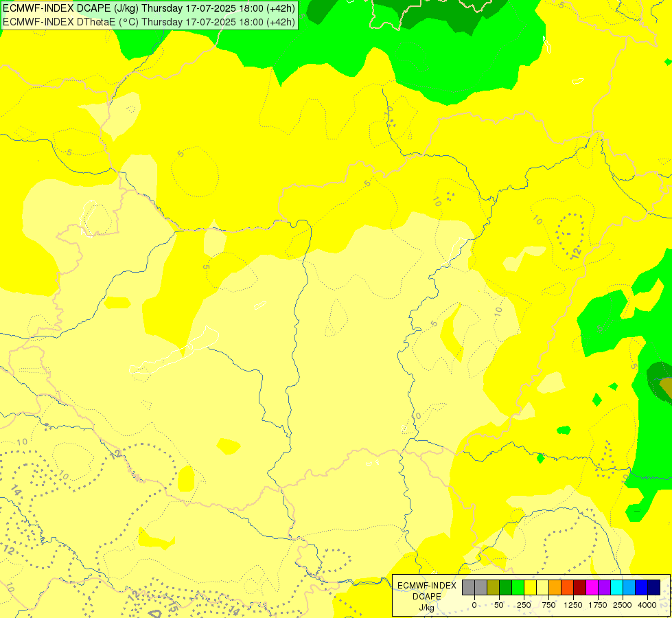The height and width of the screenshot is (618, 672).
Task: Select the cyan legend swatch
Action: coord(616,587)
